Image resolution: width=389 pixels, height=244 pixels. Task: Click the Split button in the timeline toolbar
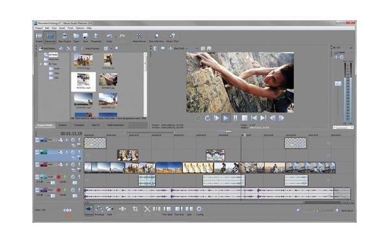click(x=189, y=211)
